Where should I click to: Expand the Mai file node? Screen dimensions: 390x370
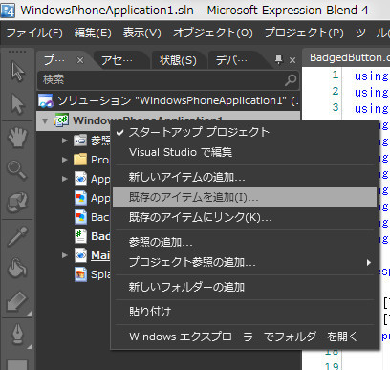point(65,255)
